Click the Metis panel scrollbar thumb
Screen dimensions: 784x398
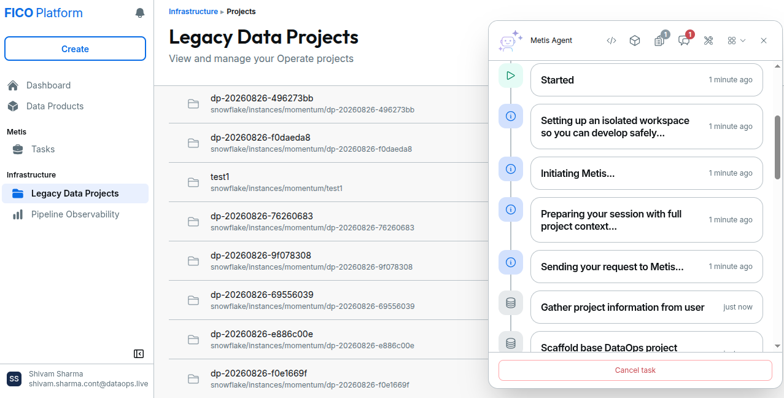pos(777,147)
